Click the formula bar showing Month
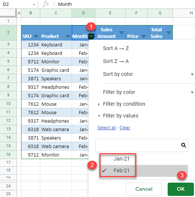Screen dimensions: 195x197 pyautogui.click(x=125, y=4)
